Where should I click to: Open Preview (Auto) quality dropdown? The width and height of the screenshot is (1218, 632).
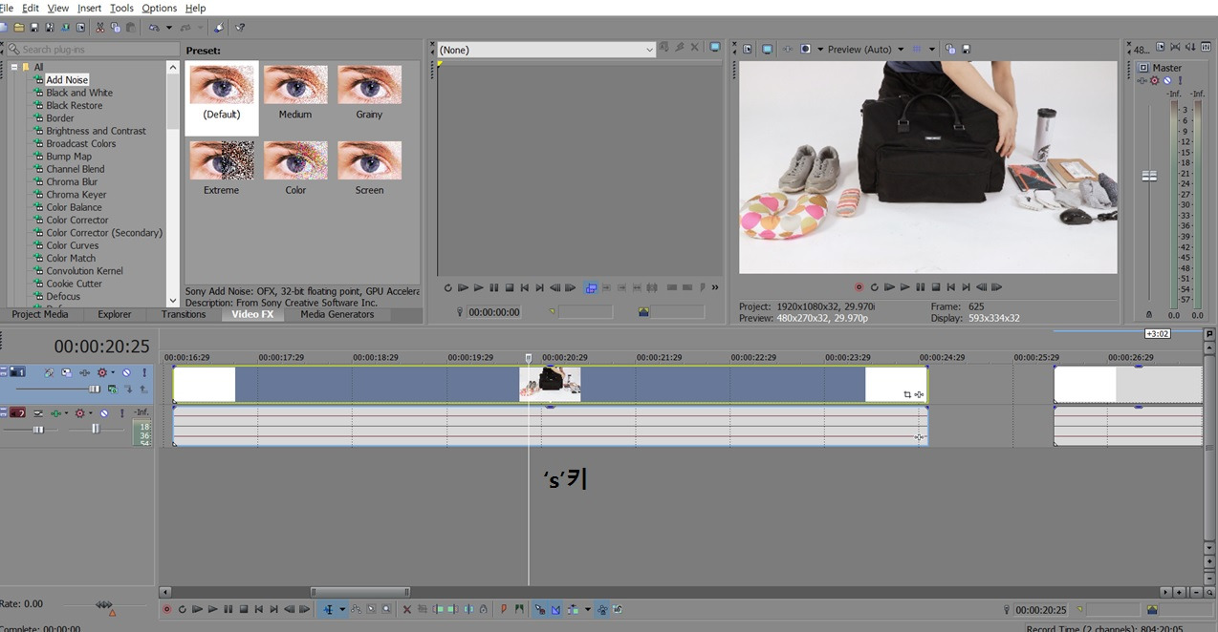tap(901, 49)
